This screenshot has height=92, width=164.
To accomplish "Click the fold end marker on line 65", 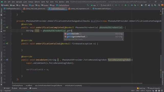I will point(11,34).
